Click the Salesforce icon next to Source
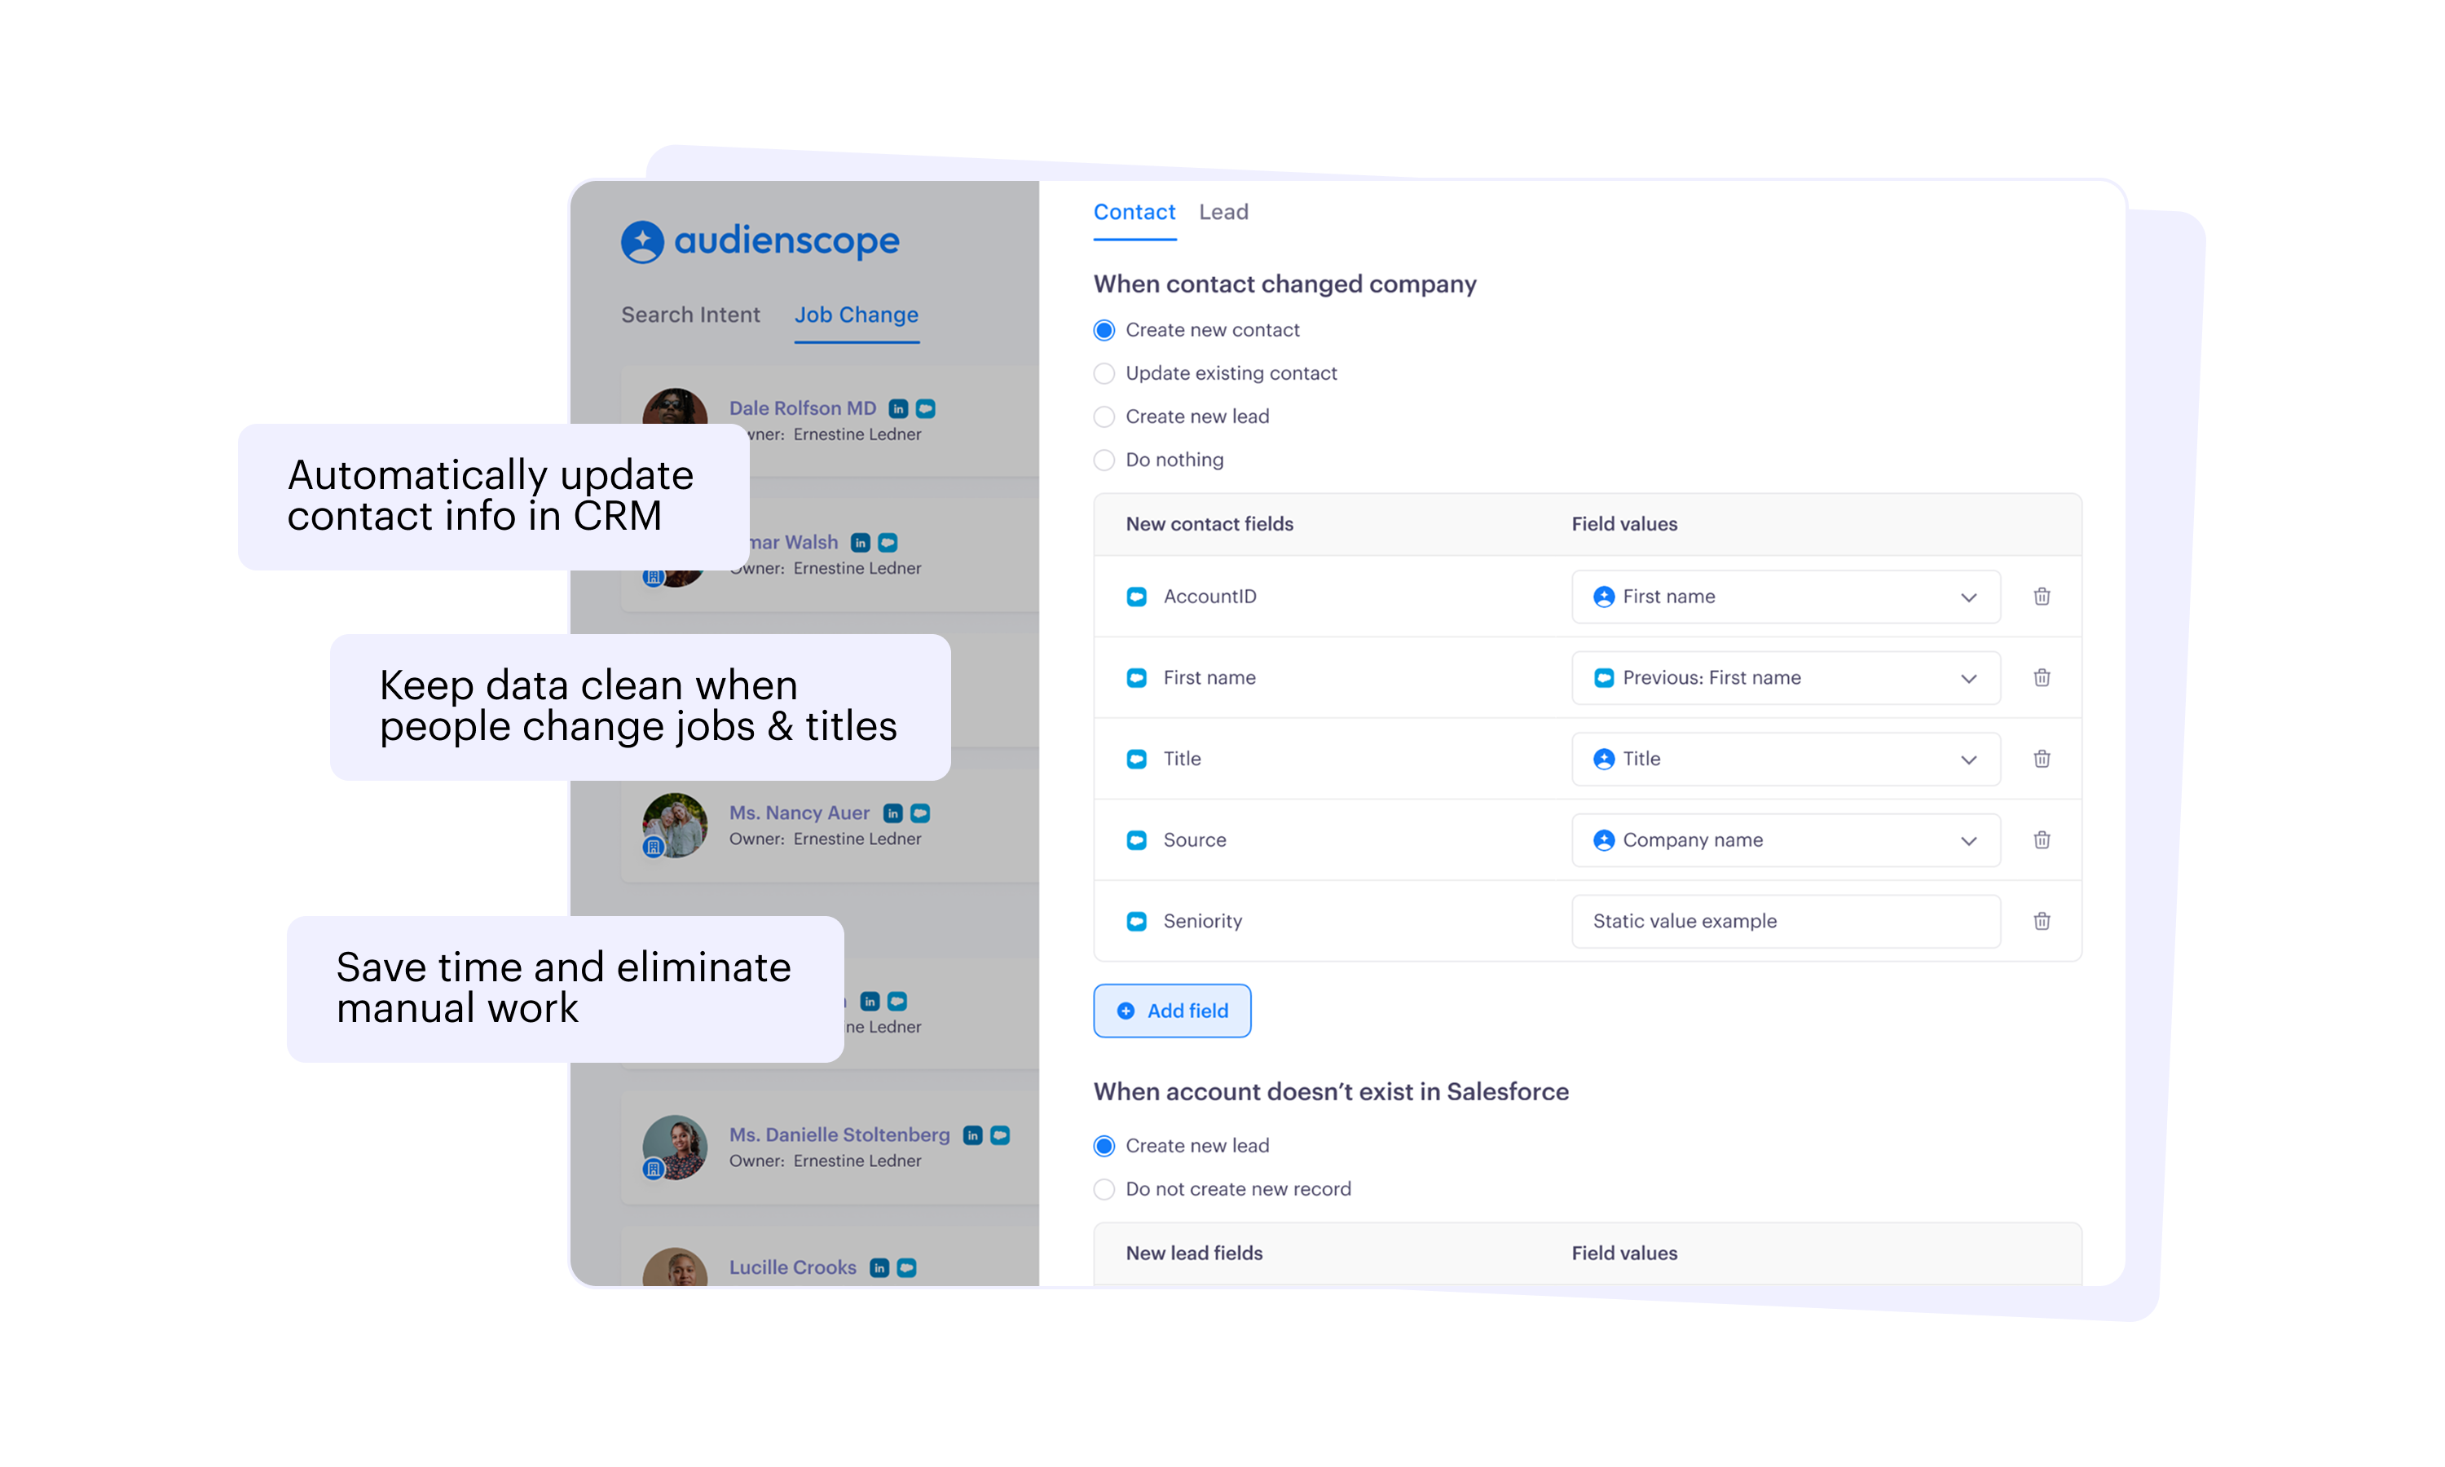2445x1467 pixels. pyautogui.click(x=1137, y=839)
